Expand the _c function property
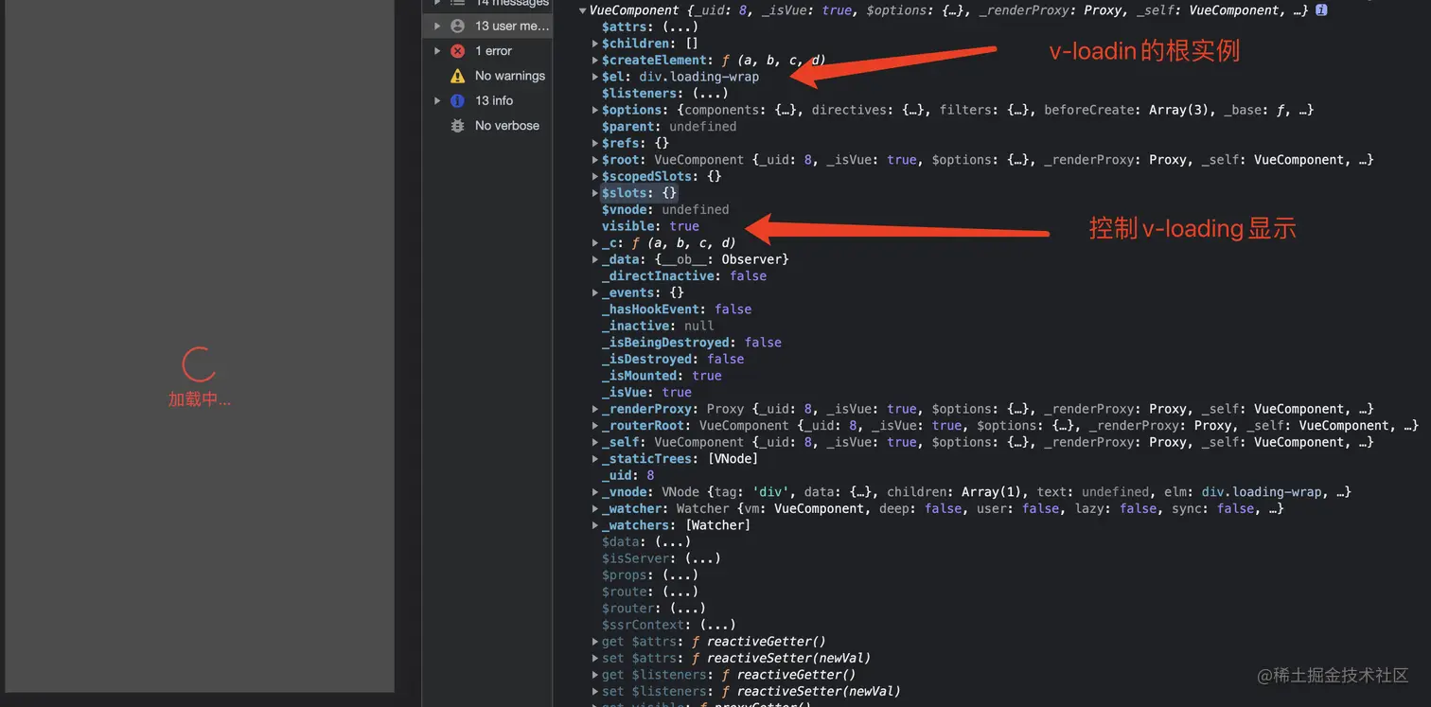Viewport: 1431px width, 707px height. click(595, 243)
